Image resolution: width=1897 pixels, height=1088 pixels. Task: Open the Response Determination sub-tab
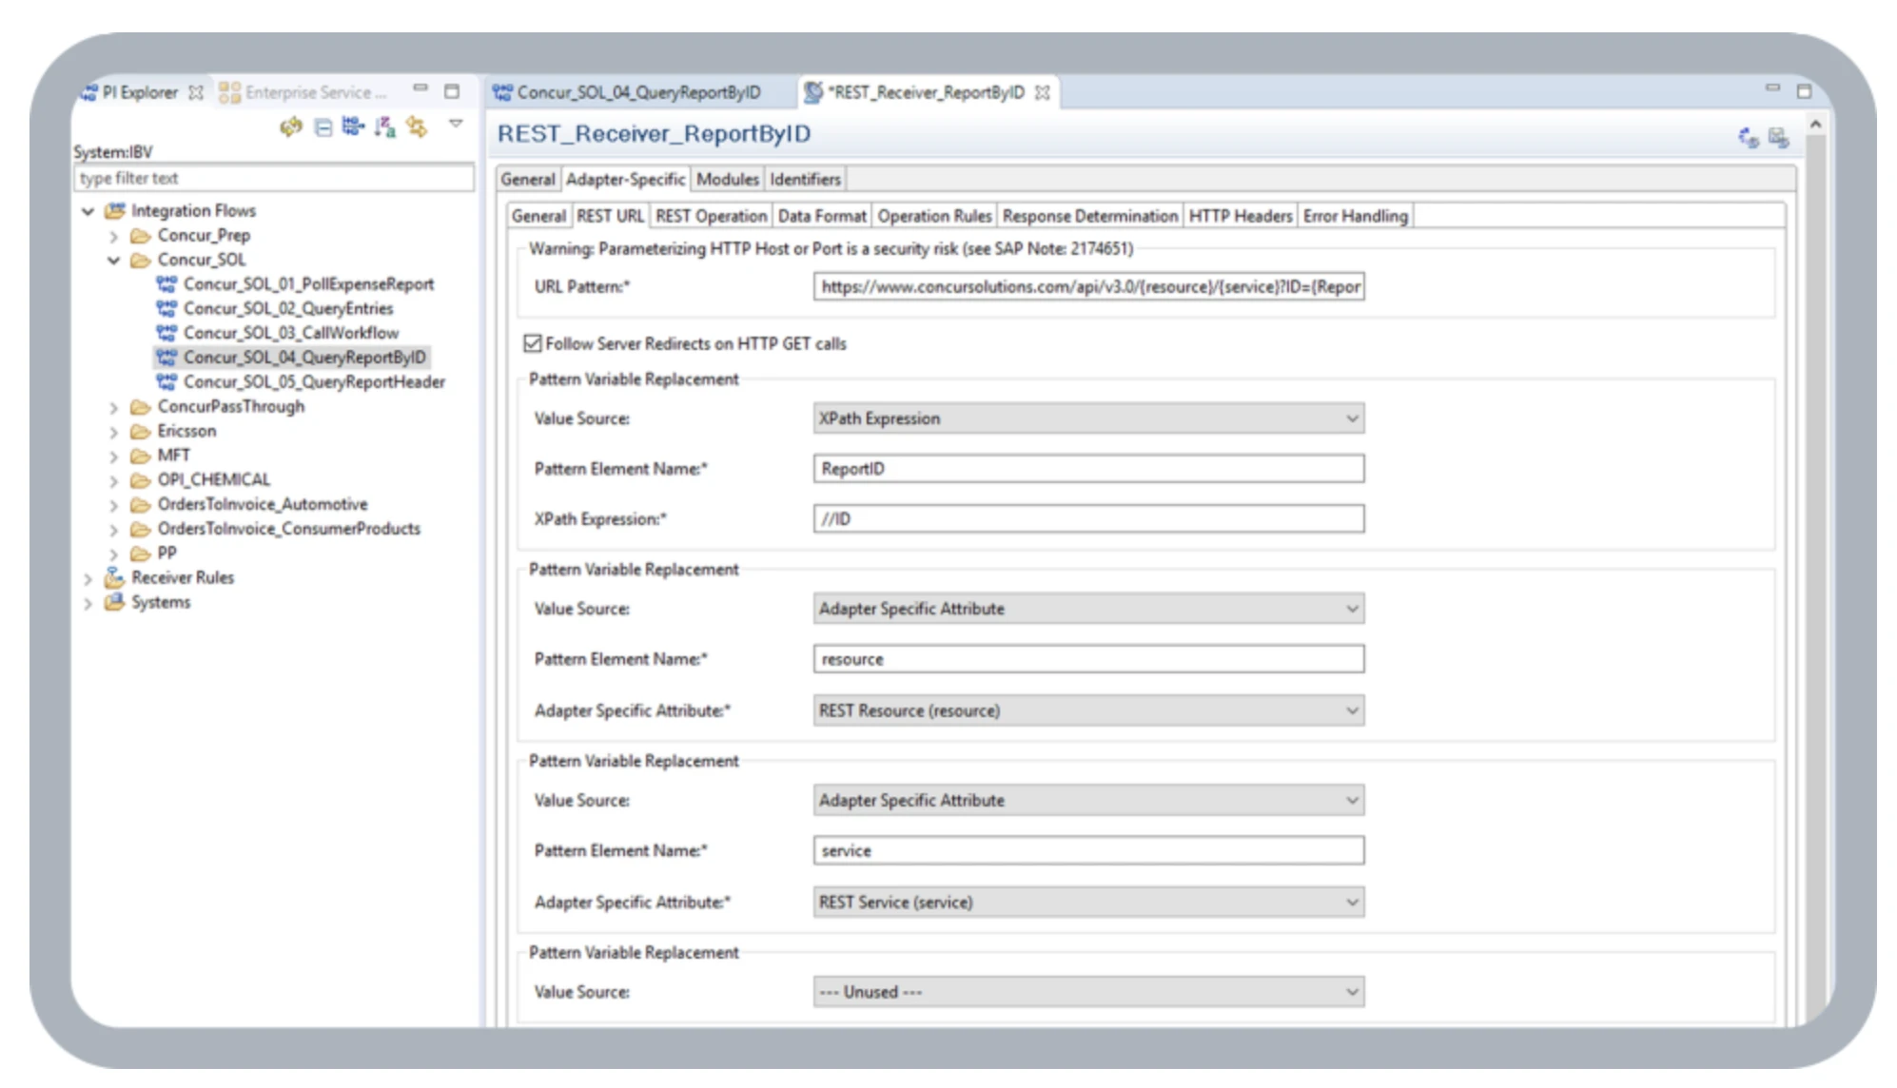[x=1089, y=216]
